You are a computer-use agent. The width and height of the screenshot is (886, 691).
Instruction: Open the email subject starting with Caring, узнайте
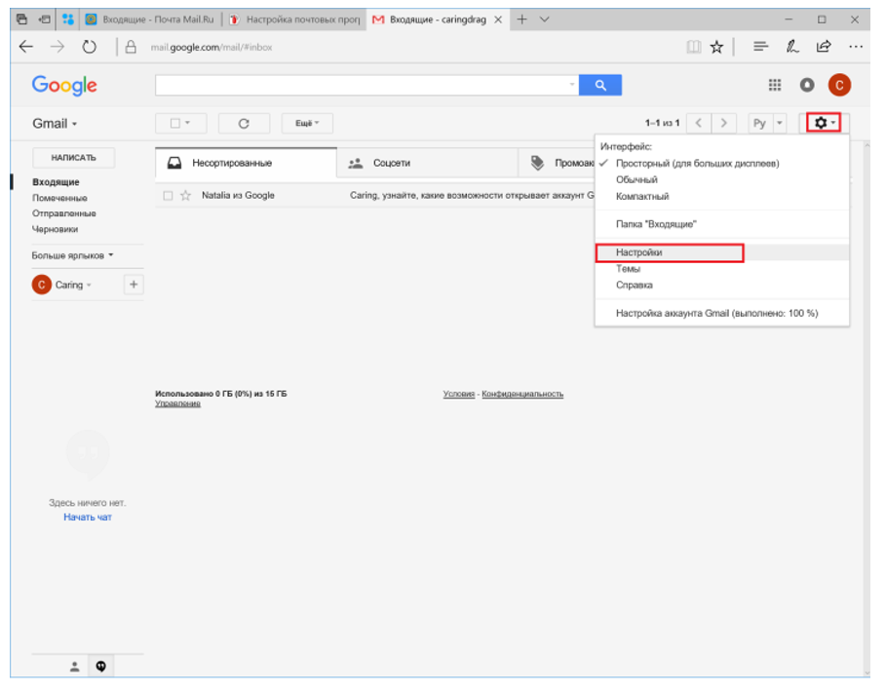(x=472, y=196)
